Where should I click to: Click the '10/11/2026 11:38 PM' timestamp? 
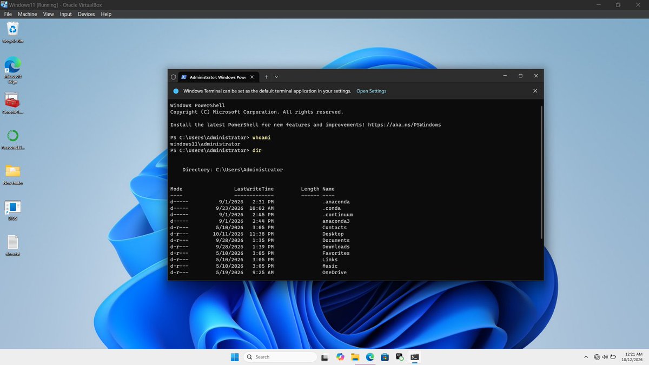pos(243,234)
